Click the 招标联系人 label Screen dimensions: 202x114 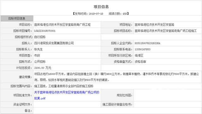click(24, 49)
